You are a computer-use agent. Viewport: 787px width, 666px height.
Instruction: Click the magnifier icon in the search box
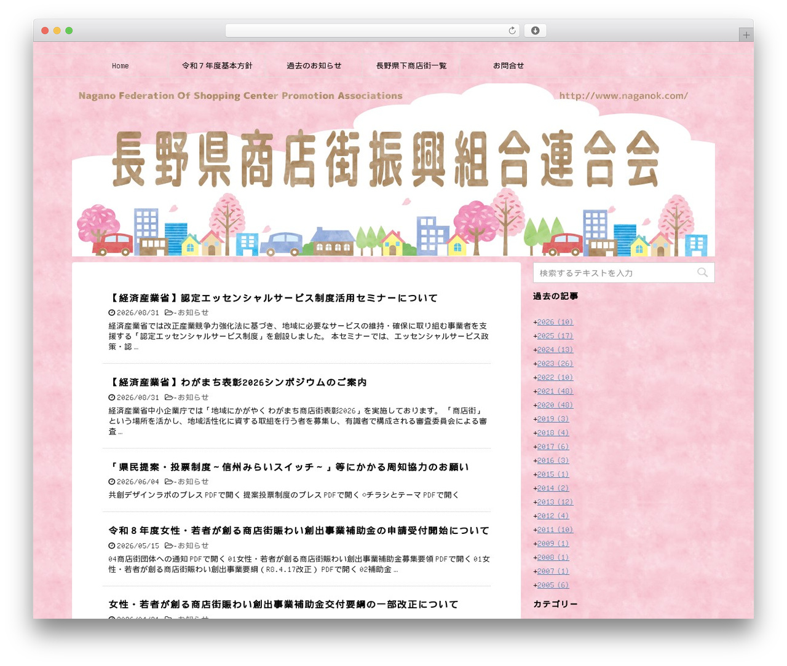point(702,273)
